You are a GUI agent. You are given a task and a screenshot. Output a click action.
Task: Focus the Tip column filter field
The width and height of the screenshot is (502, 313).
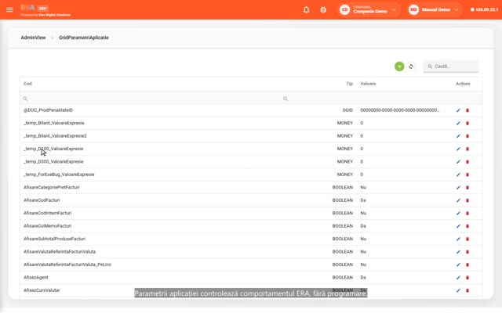pos(318,99)
